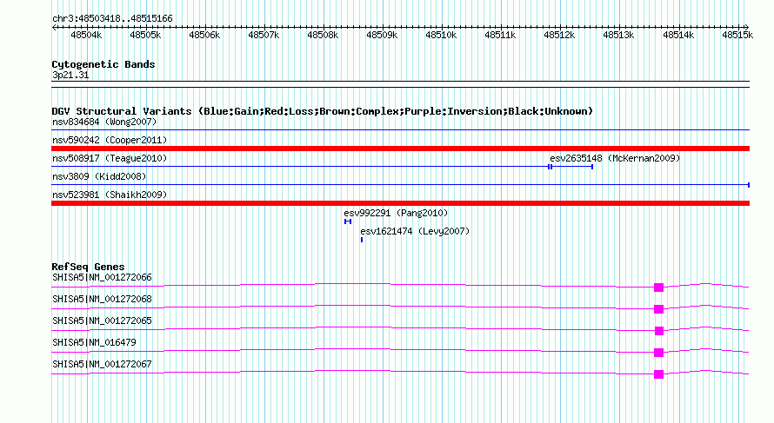
Task: Open the nsv508917 (Teague2010) variant label
Action: [x=110, y=158]
